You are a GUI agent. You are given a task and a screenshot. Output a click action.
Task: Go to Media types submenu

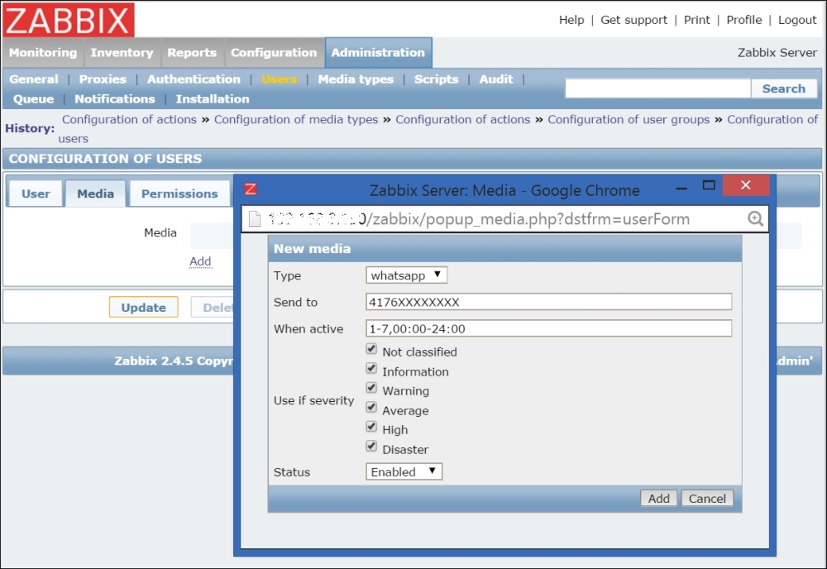pyautogui.click(x=356, y=79)
